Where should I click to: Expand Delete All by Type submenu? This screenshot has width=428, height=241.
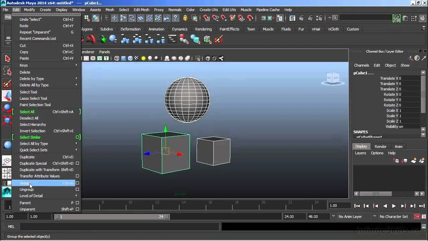click(x=46, y=85)
